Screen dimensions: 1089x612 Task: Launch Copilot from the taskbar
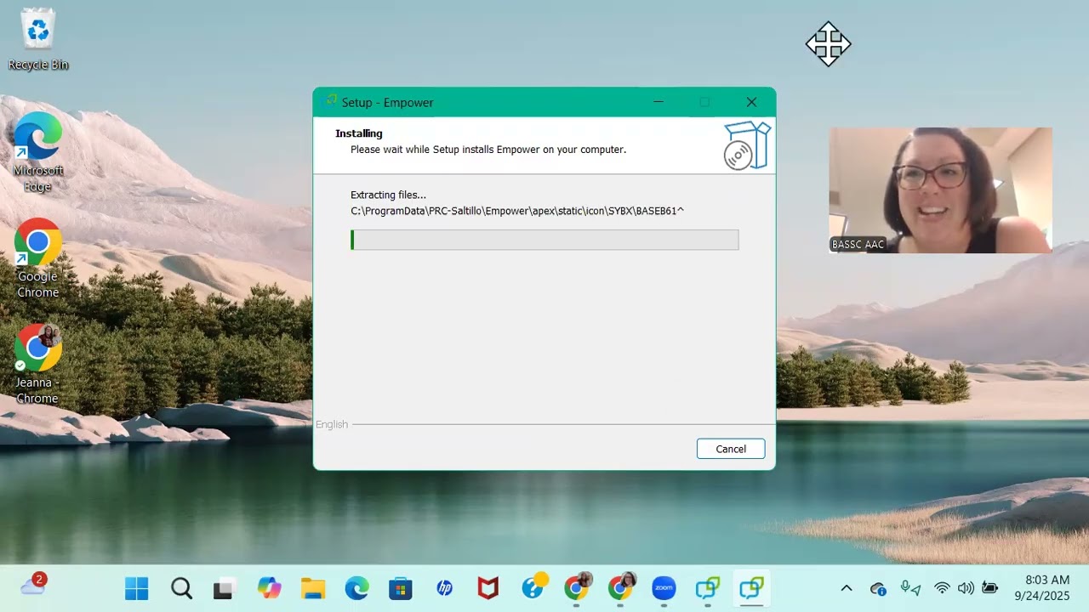point(269,588)
